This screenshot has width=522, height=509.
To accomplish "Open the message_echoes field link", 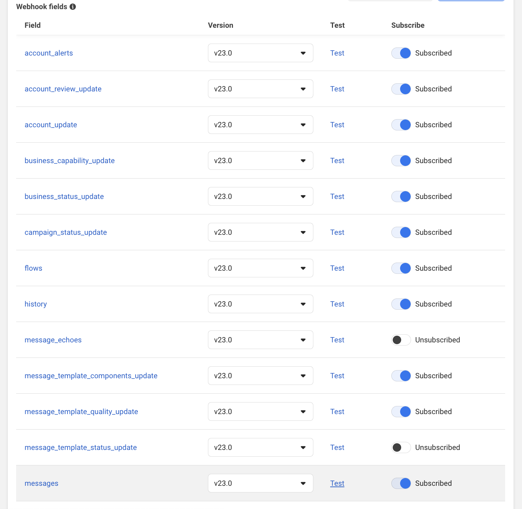I will click(x=53, y=340).
